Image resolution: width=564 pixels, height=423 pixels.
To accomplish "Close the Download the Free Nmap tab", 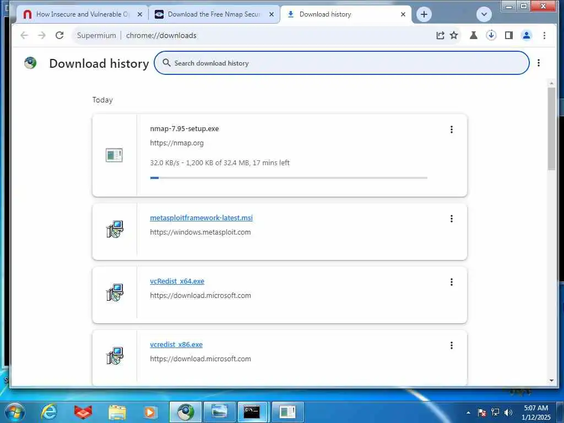I will point(272,14).
